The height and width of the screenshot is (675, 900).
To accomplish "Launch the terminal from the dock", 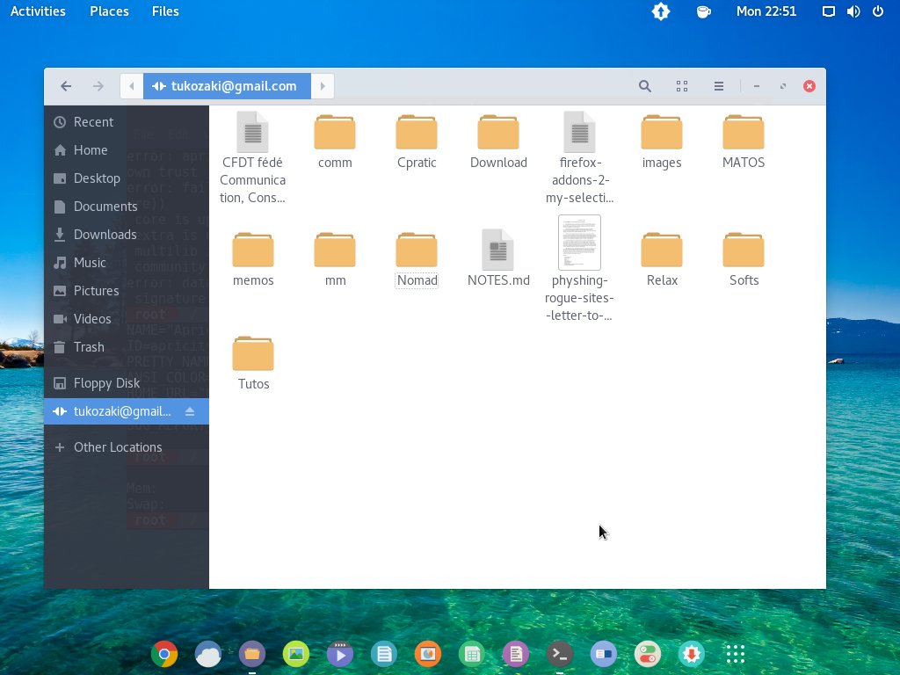I will (x=560, y=654).
